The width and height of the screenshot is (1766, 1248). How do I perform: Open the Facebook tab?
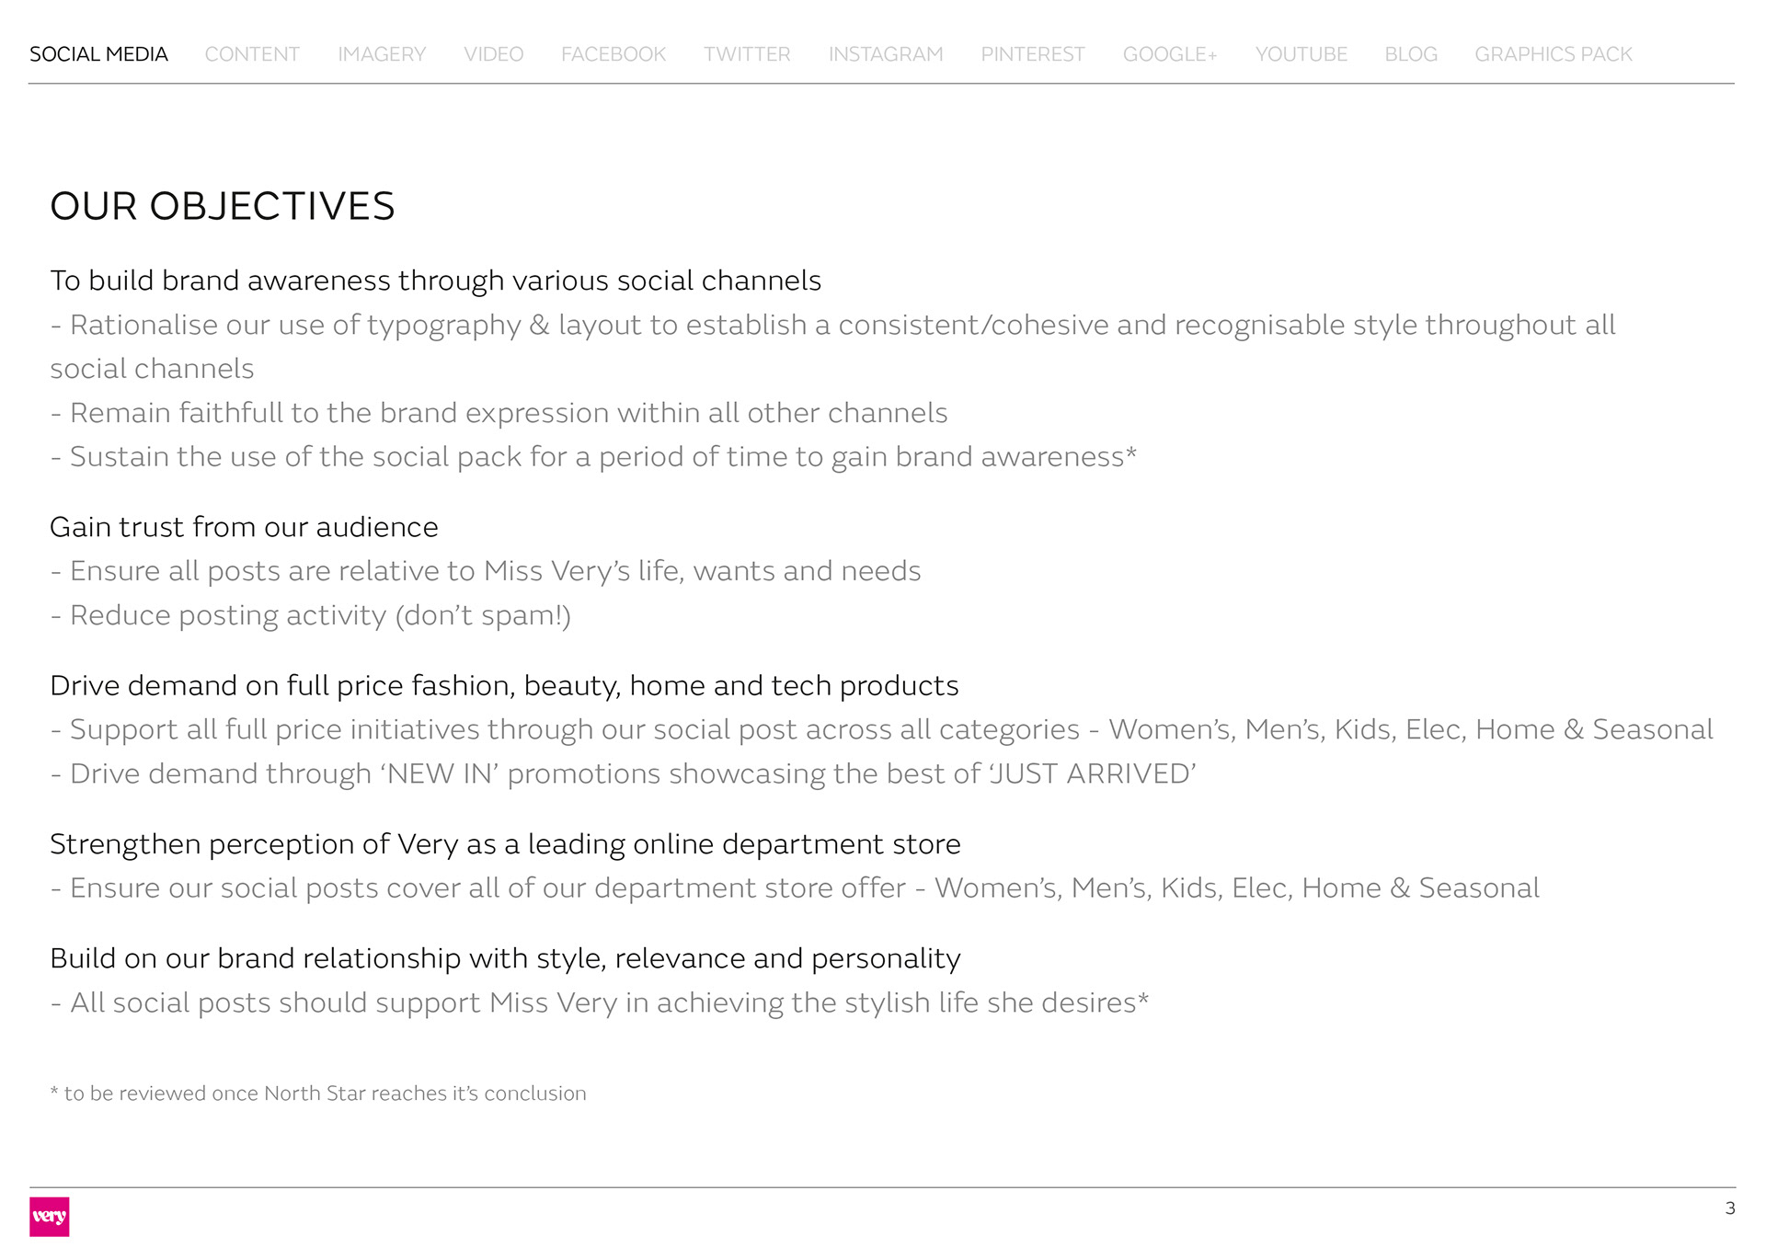(614, 54)
